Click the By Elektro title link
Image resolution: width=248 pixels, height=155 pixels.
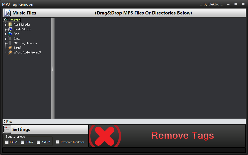(211, 4)
